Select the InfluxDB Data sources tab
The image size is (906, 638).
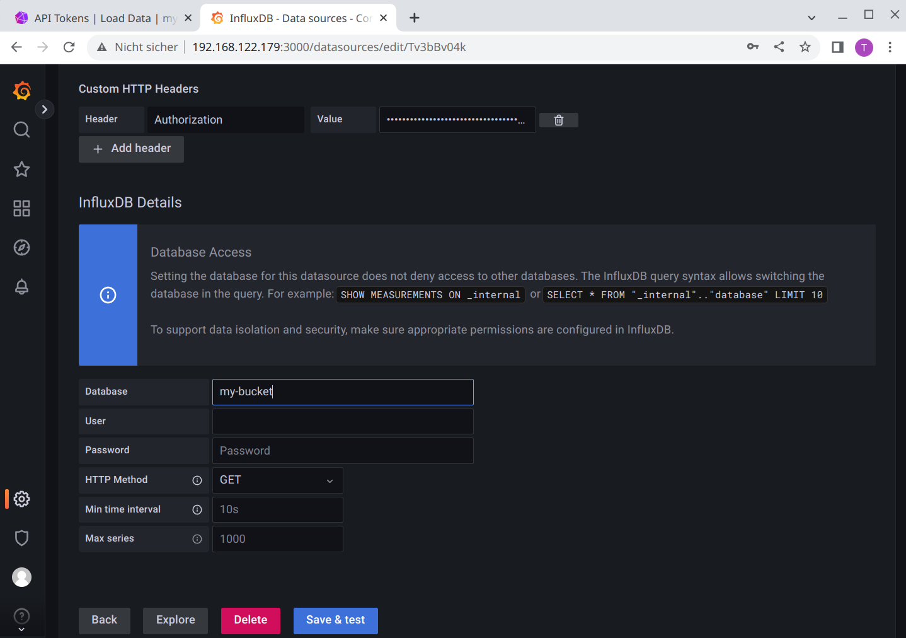point(299,18)
